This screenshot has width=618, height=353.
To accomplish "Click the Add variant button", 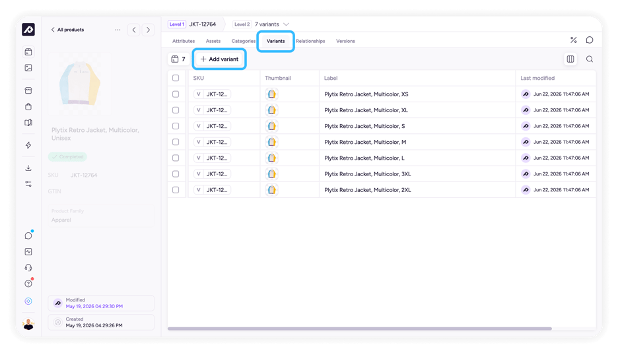I will (219, 59).
